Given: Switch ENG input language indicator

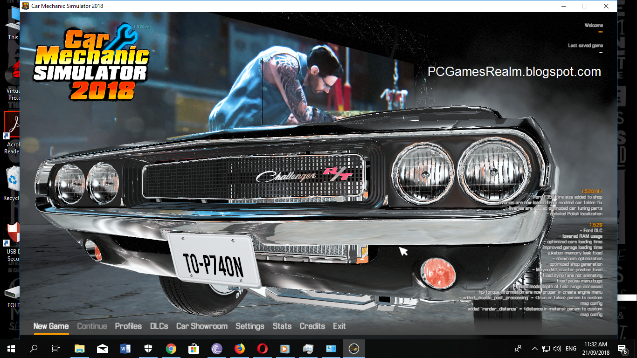Looking at the screenshot, I should [x=571, y=349].
